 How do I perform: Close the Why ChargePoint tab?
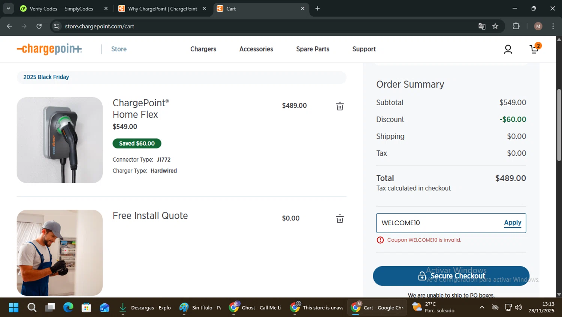click(204, 9)
